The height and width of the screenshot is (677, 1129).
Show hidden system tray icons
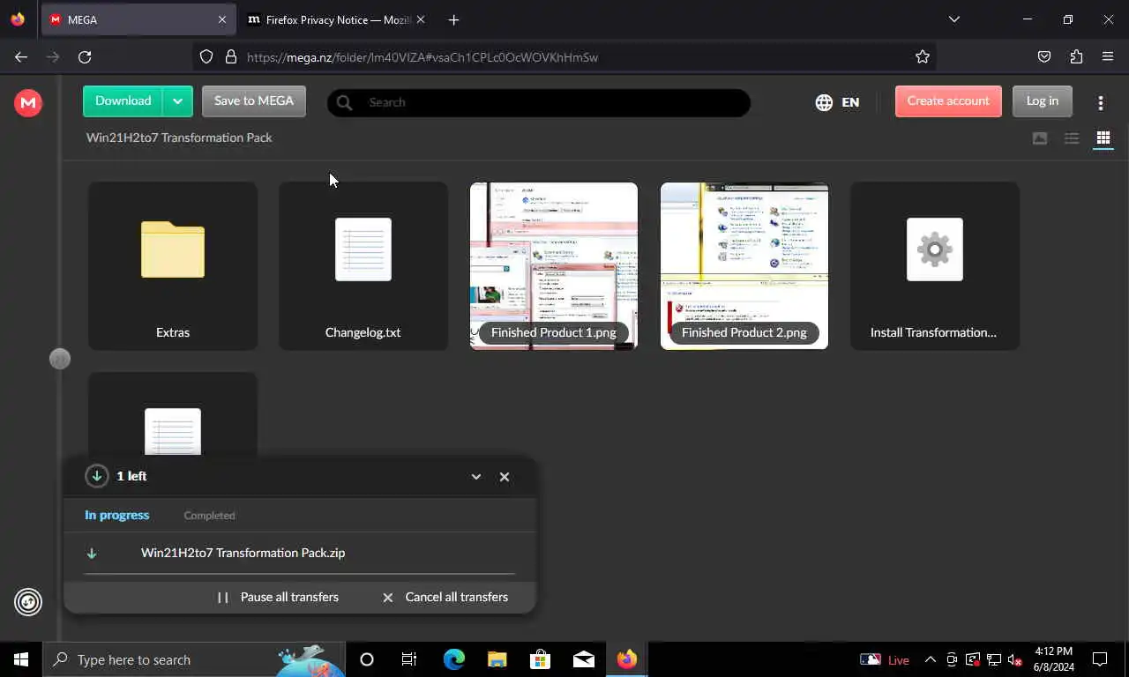click(930, 659)
